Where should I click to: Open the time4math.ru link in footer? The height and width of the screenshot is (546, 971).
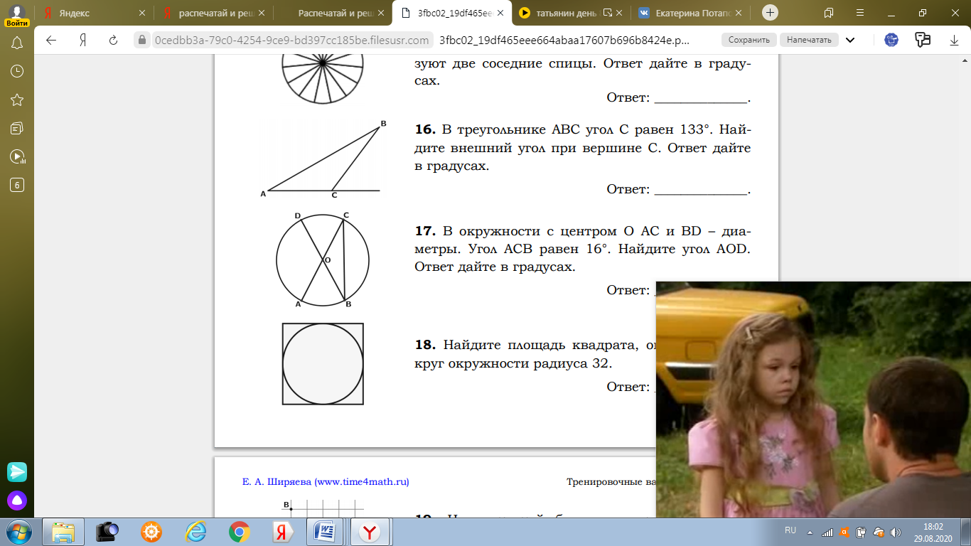point(362,481)
